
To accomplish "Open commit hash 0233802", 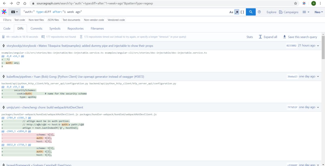I will pyautogui.click(x=291, y=46).
